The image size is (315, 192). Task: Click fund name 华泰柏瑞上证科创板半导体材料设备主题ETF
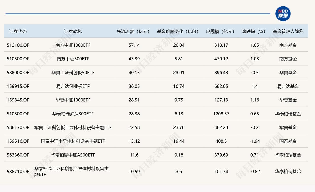point(72,171)
